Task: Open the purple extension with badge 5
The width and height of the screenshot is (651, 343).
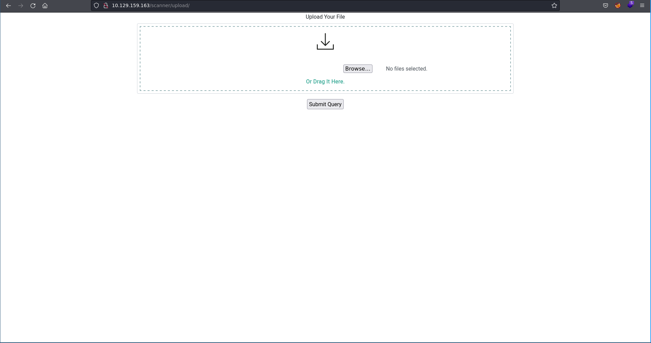Action: tap(630, 5)
